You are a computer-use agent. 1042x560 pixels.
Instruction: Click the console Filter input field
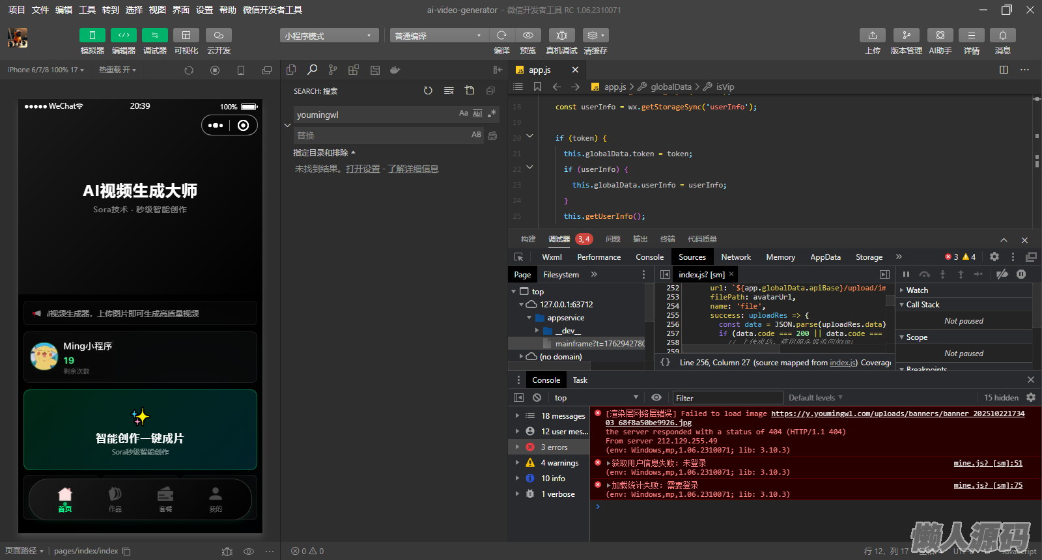(727, 398)
